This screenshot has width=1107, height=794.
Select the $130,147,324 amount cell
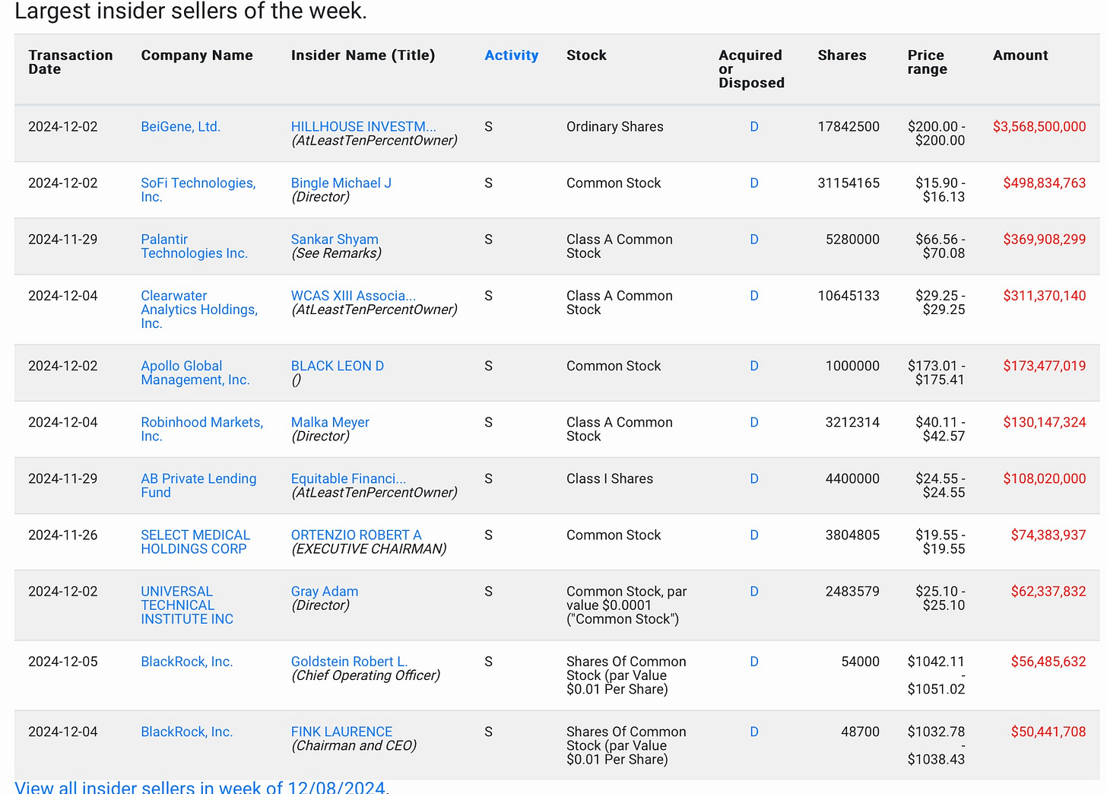[x=1045, y=422]
